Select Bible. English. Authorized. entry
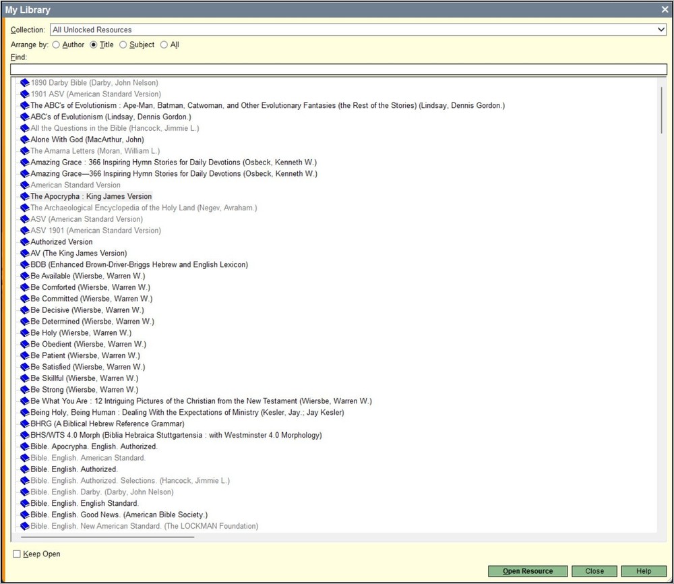The image size is (674, 584). tap(74, 469)
